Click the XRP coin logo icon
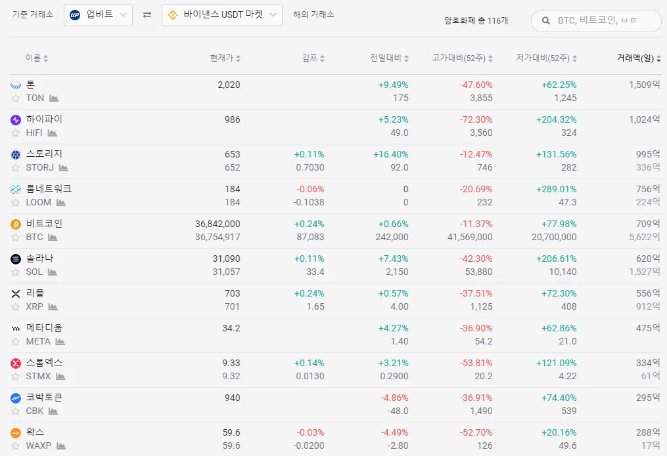The height and width of the screenshot is (456, 667). point(16,293)
